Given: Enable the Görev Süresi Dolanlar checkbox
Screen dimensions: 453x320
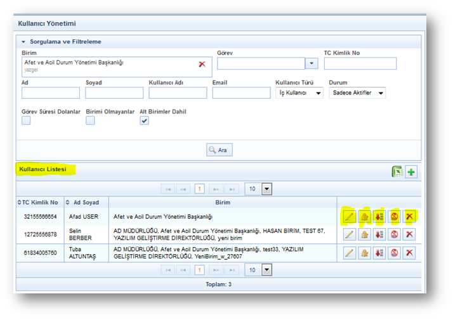Looking at the screenshot, I should 26,120.
